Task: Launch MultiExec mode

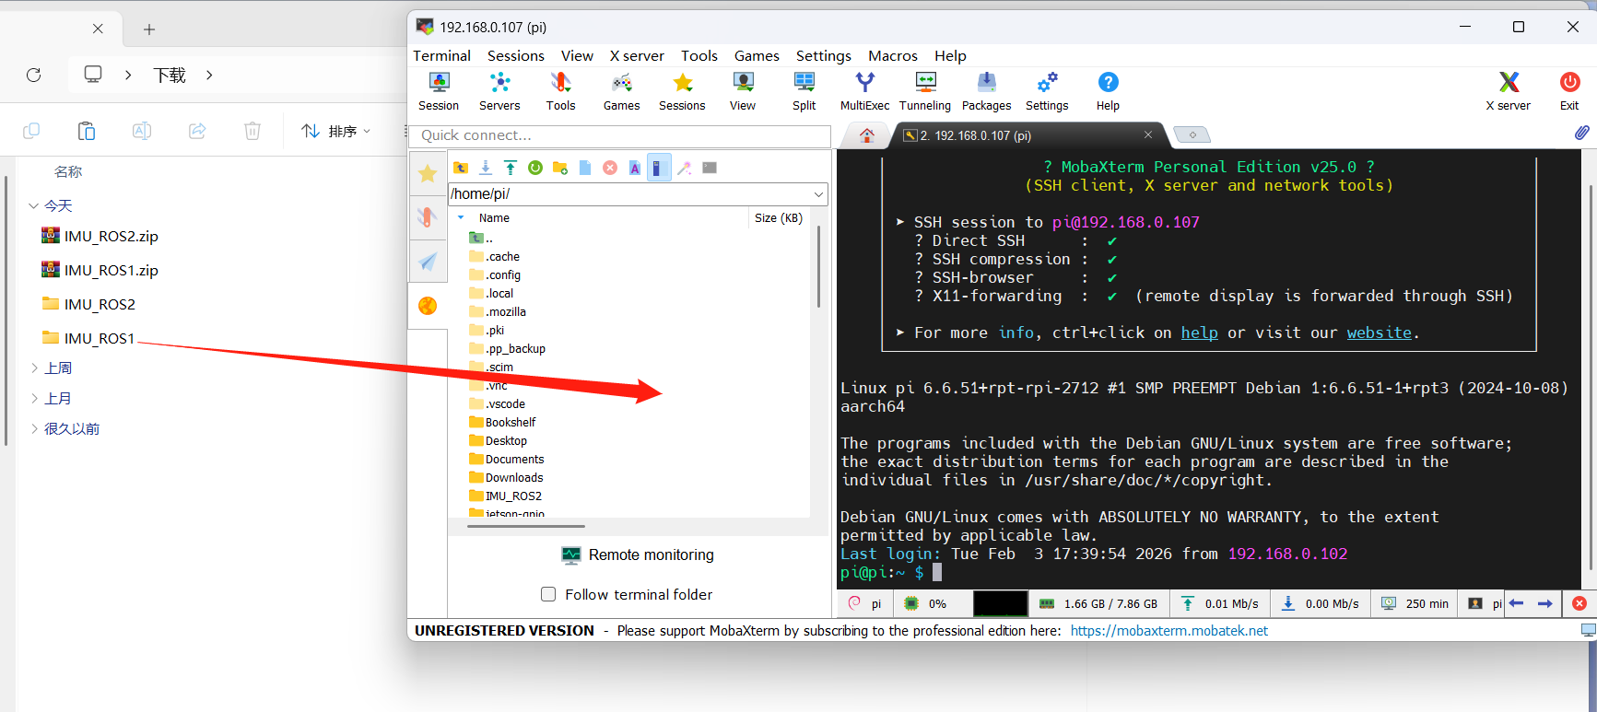Action: coord(864,92)
